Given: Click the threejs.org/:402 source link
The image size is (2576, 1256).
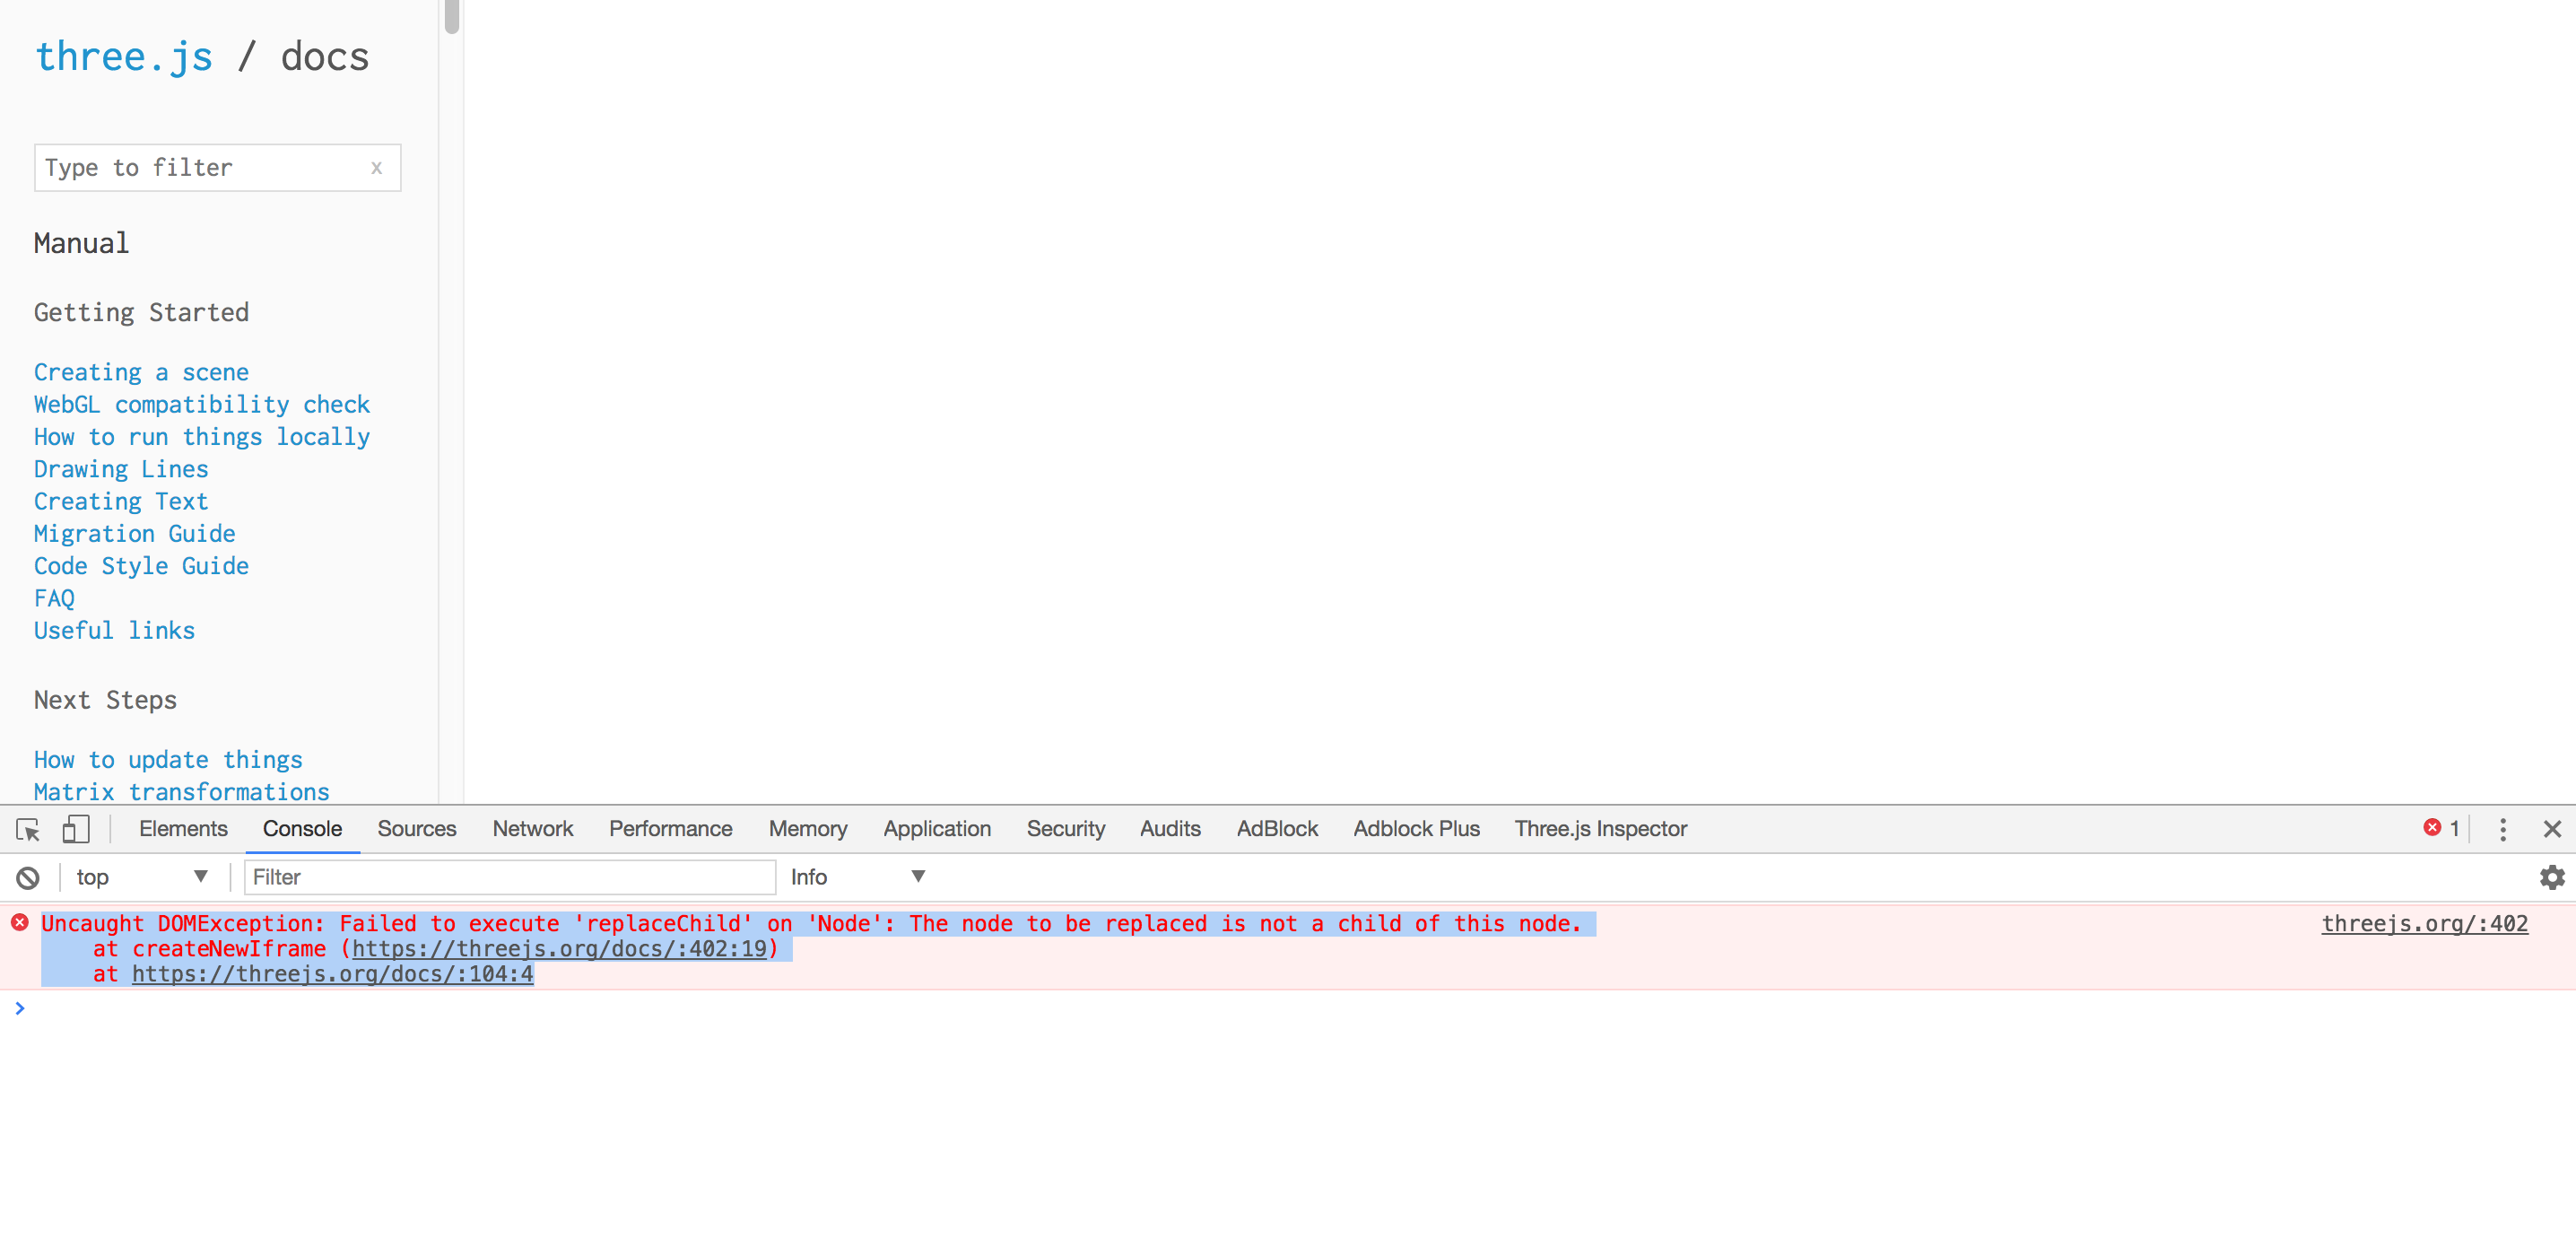Looking at the screenshot, I should pyautogui.click(x=2424, y=923).
